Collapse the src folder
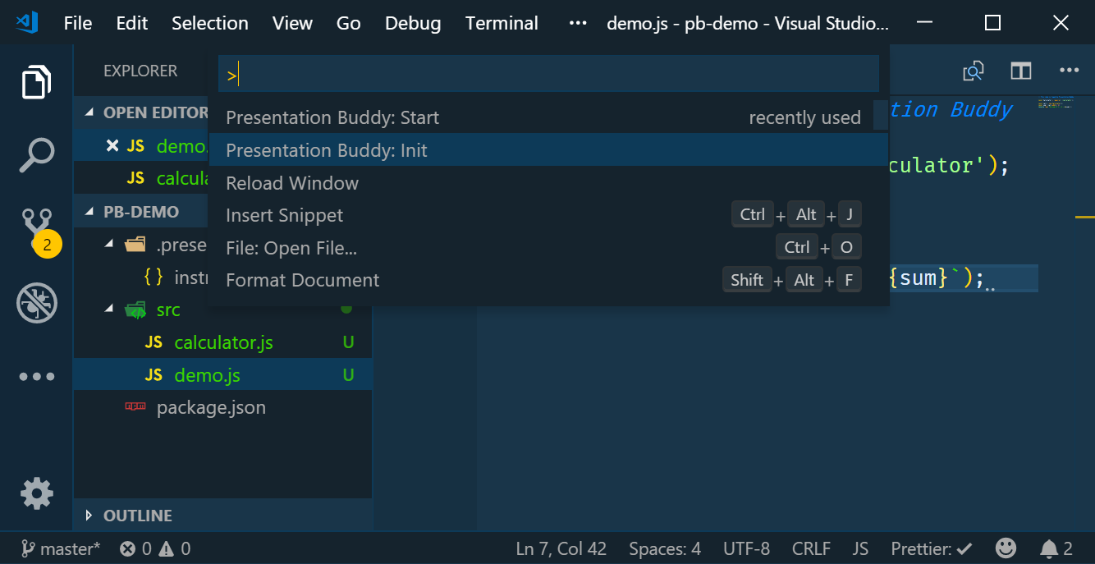 click(x=109, y=310)
